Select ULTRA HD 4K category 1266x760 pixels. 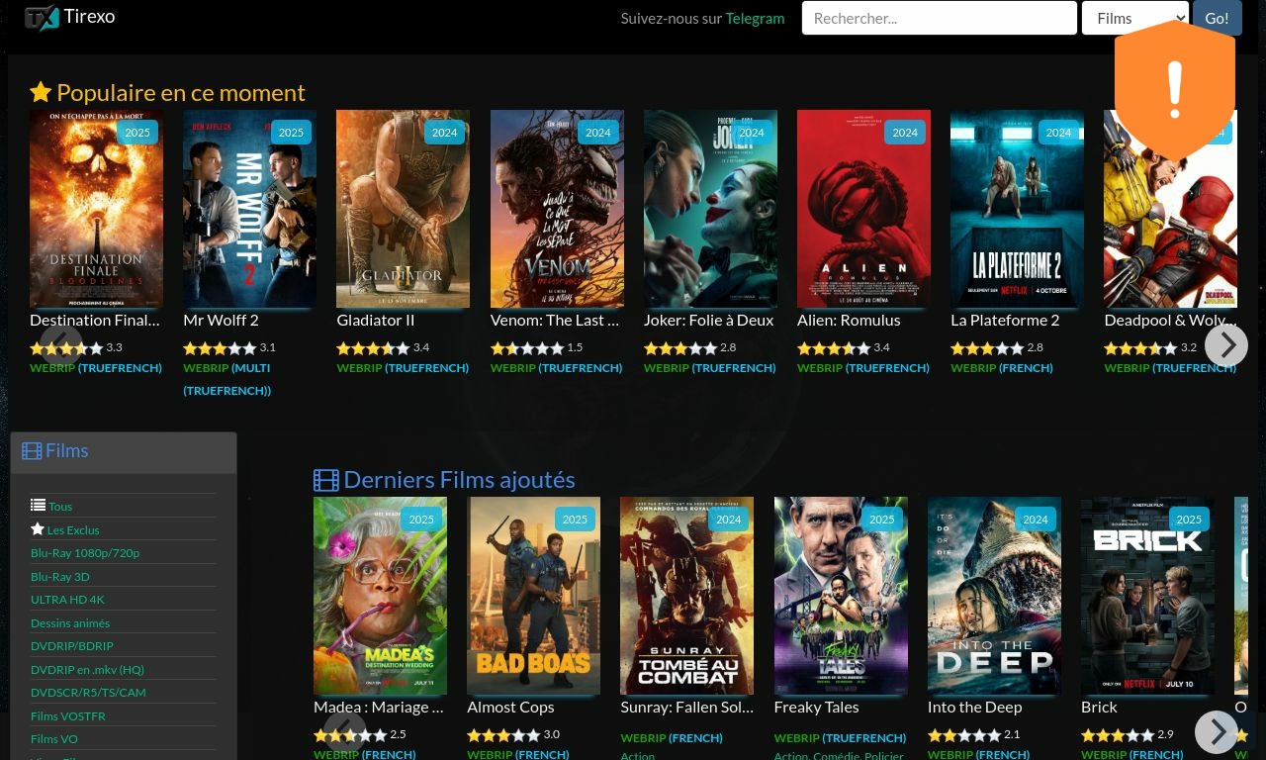67,599
